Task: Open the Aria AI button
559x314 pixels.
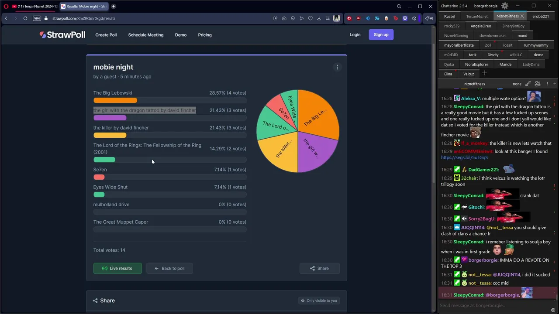Action: pos(429,18)
